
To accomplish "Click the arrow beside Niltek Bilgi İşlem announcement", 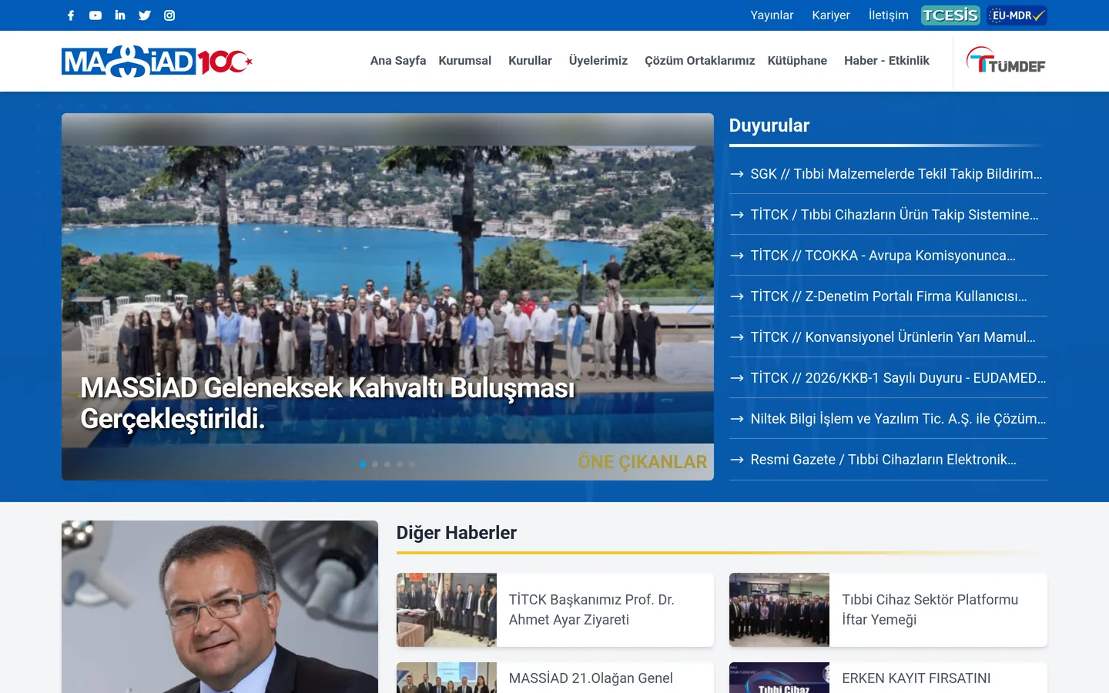I will (x=737, y=419).
